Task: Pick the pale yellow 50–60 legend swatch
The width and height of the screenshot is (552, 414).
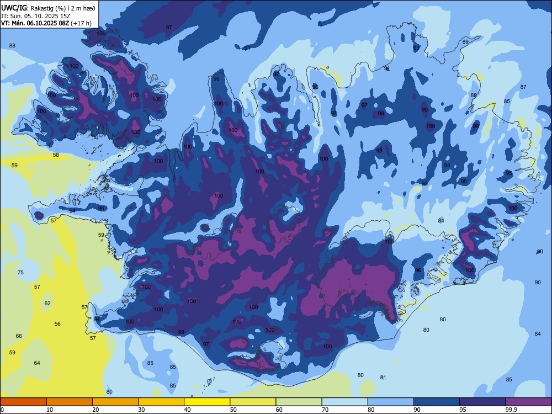Action: click(253, 402)
